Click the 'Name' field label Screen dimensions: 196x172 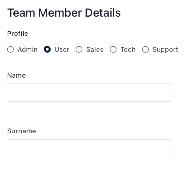pos(16,75)
